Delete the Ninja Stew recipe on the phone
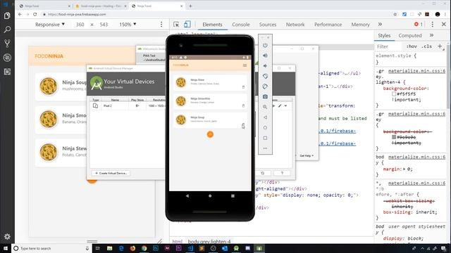This screenshot has width=451, height=253. pos(243,87)
